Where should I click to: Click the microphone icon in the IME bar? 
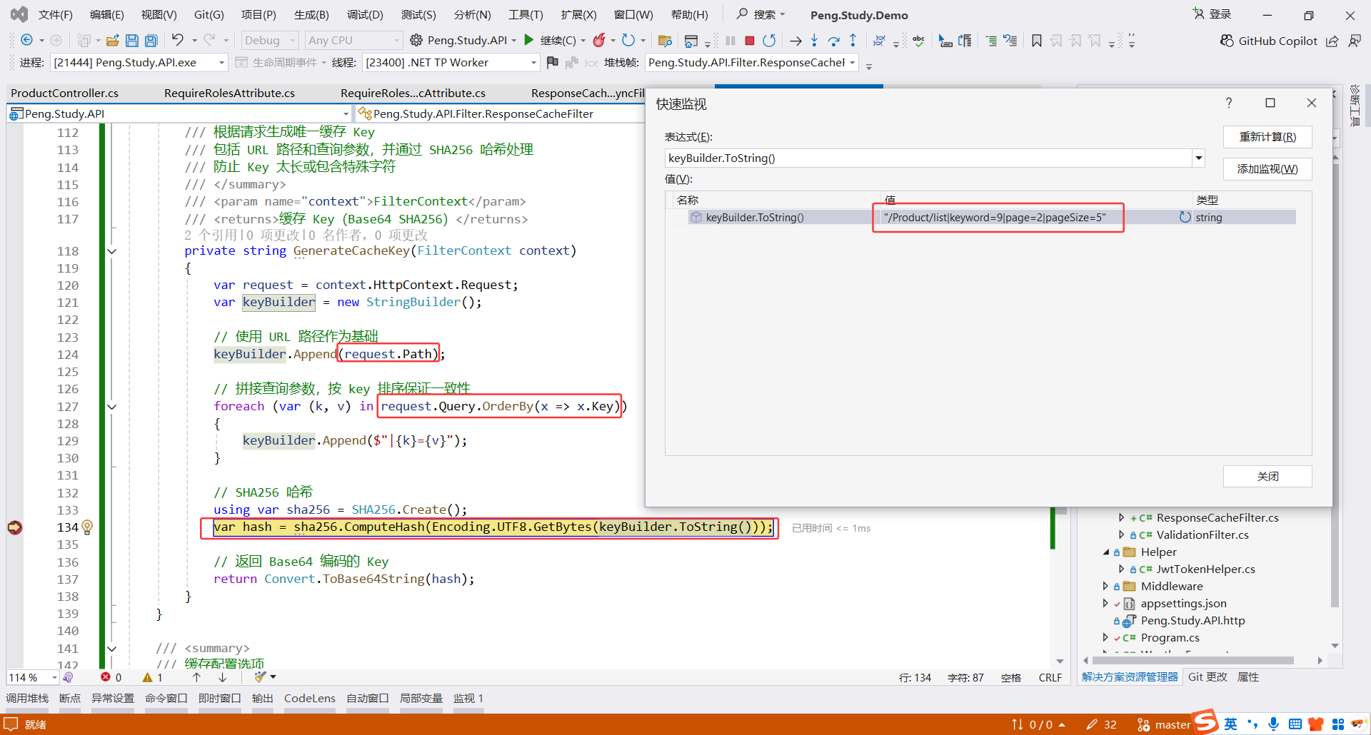coord(1274,724)
